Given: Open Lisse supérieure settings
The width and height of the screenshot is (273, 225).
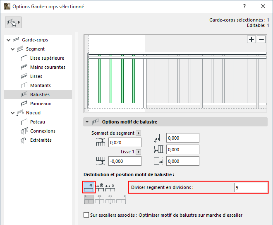Looking at the screenshot, I should pos(47,58).
